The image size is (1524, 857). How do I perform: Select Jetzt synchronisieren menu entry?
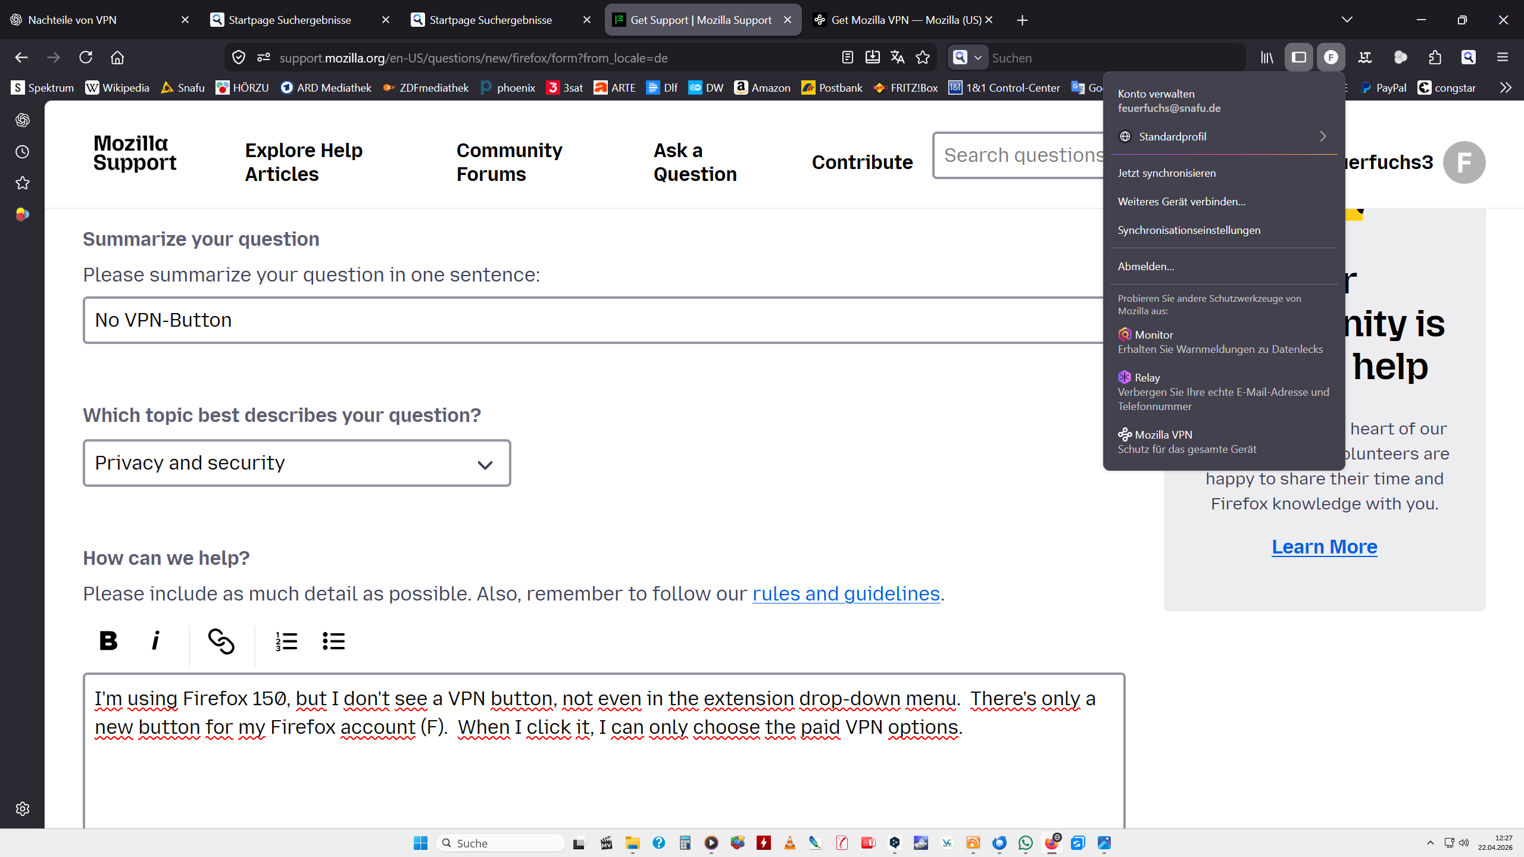(x=1167, y=173)
